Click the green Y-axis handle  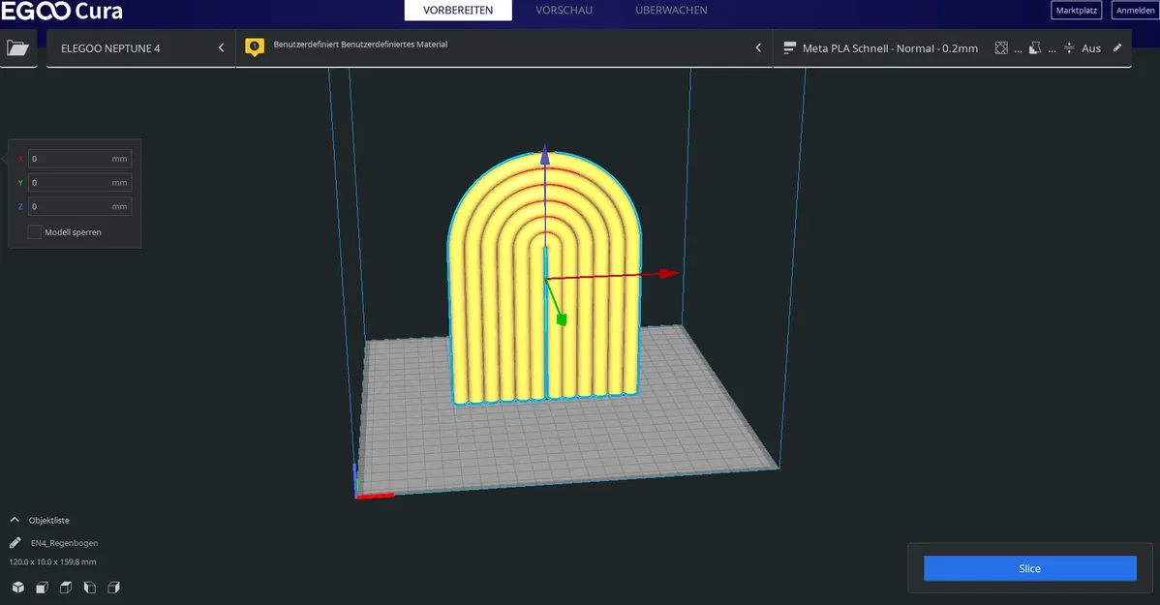pyautogui.click(x=562, y=319)
